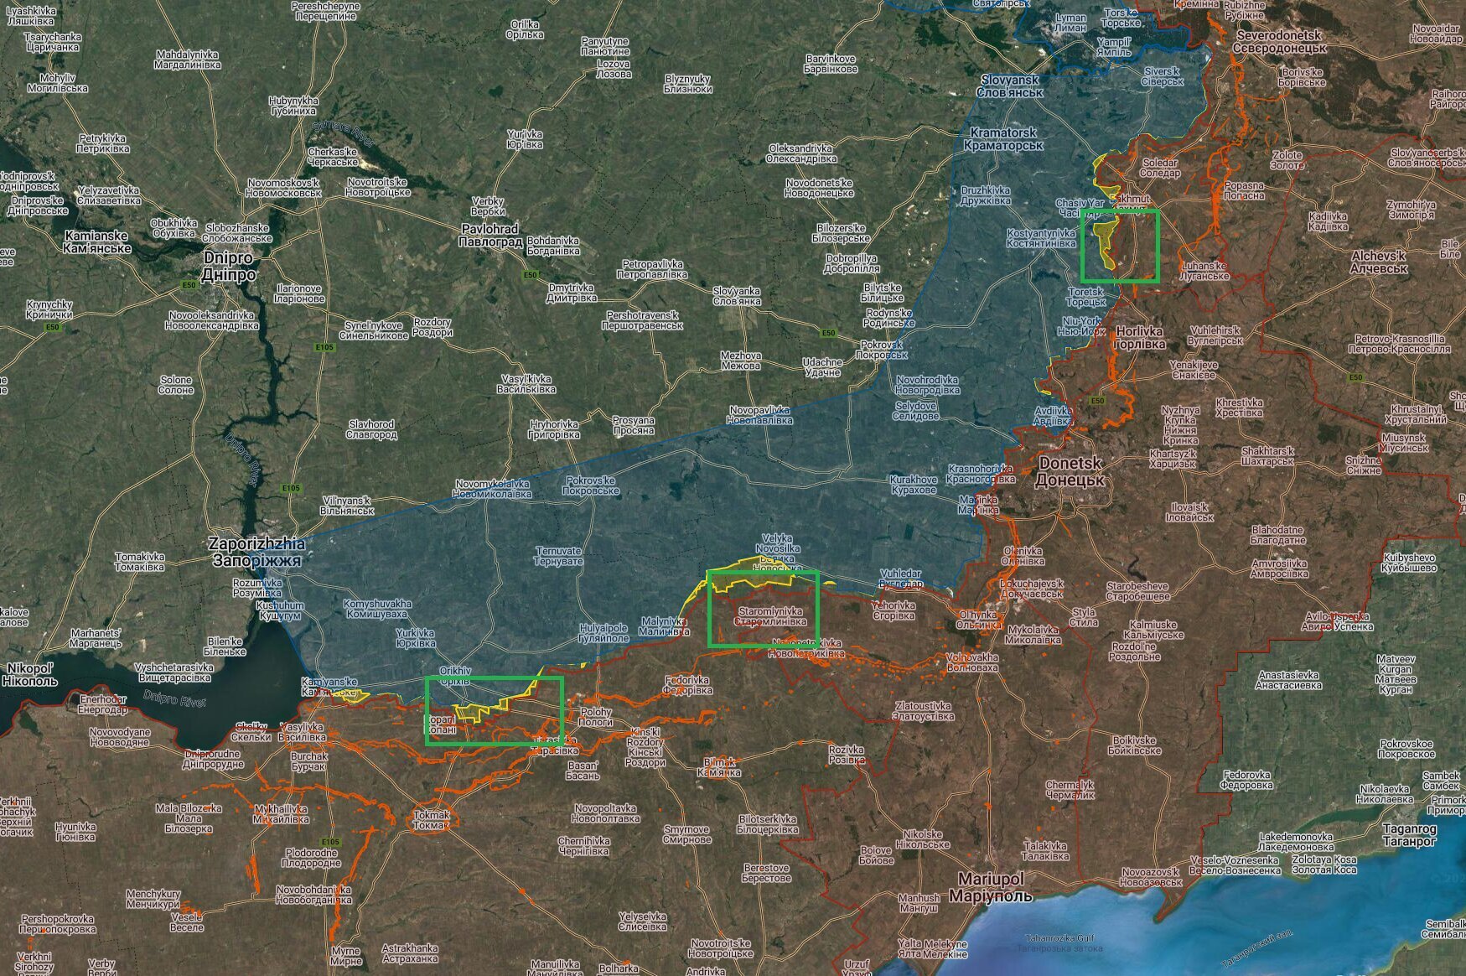Select the Kostyantynivka label
This screenshot has width=1466, height=976.
[x=1040, y=238]
